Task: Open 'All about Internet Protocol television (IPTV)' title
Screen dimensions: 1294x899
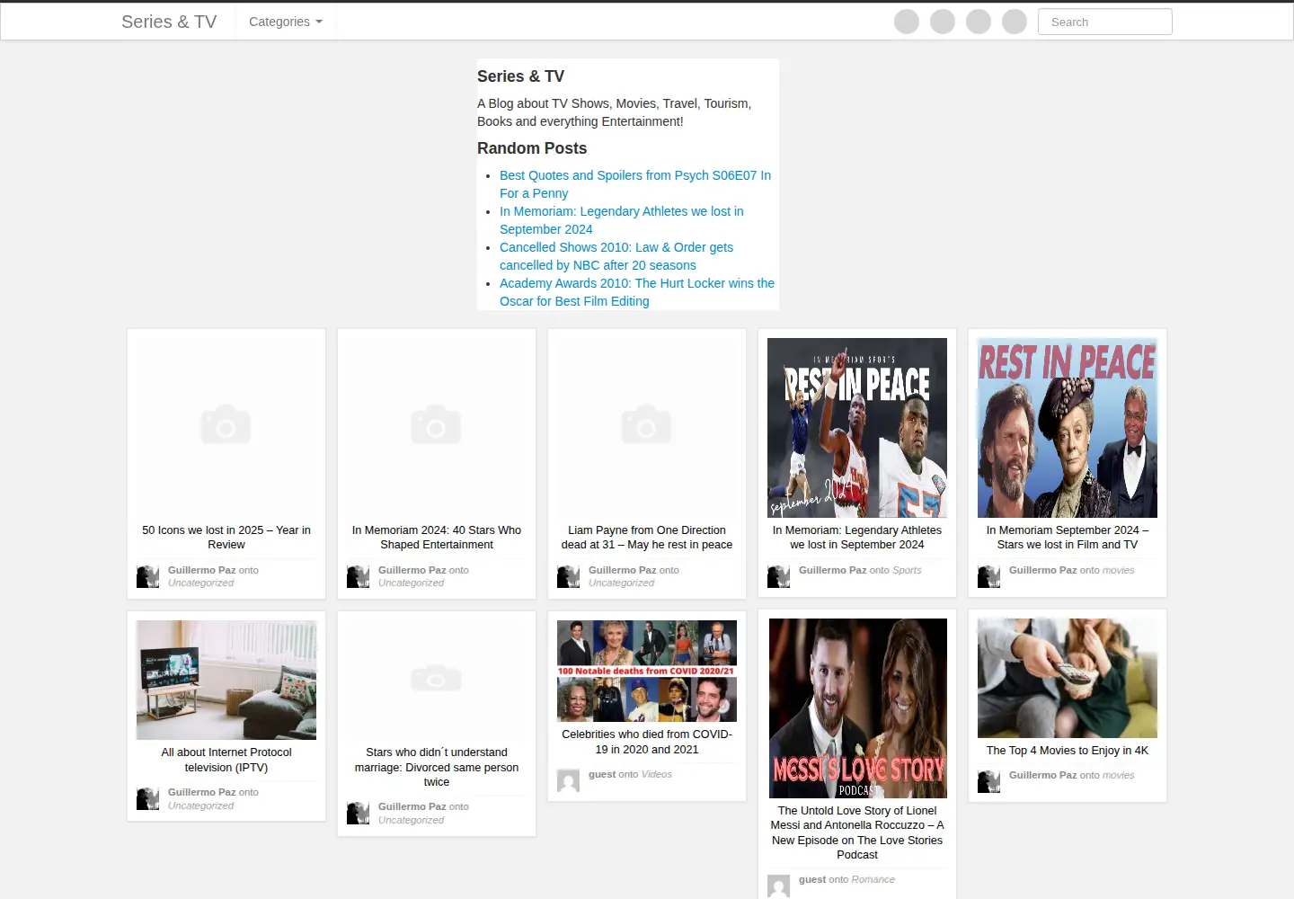Action: (226, 760)
